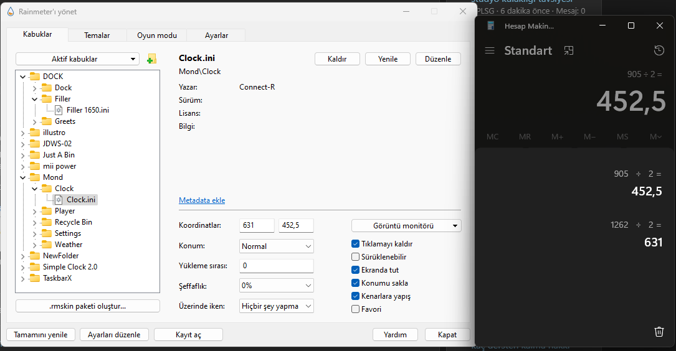Select the Clock.ini file icon
Screen dimensions: 676x351
click(59, 200)
